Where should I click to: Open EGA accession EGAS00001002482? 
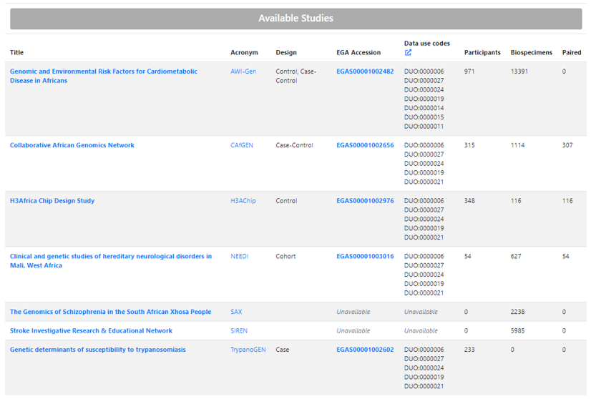tap(365, 72)
